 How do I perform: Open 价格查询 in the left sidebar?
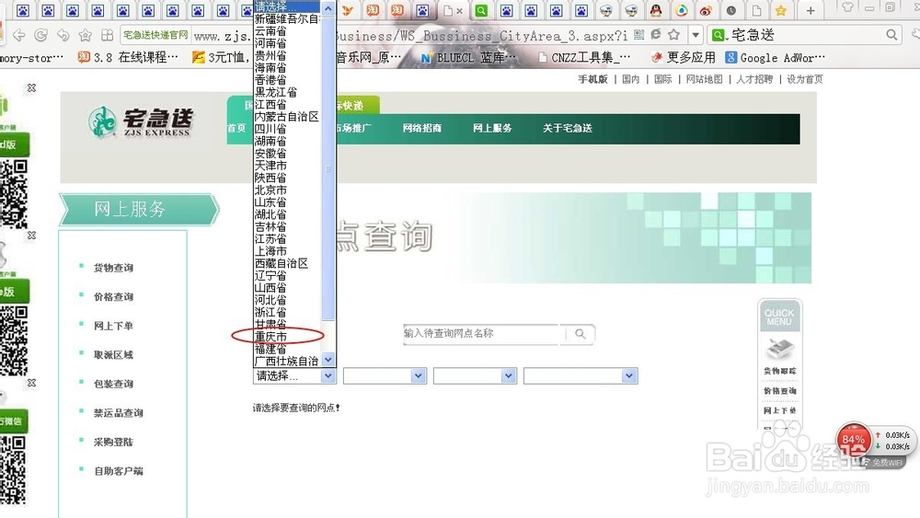pos(113,297)
